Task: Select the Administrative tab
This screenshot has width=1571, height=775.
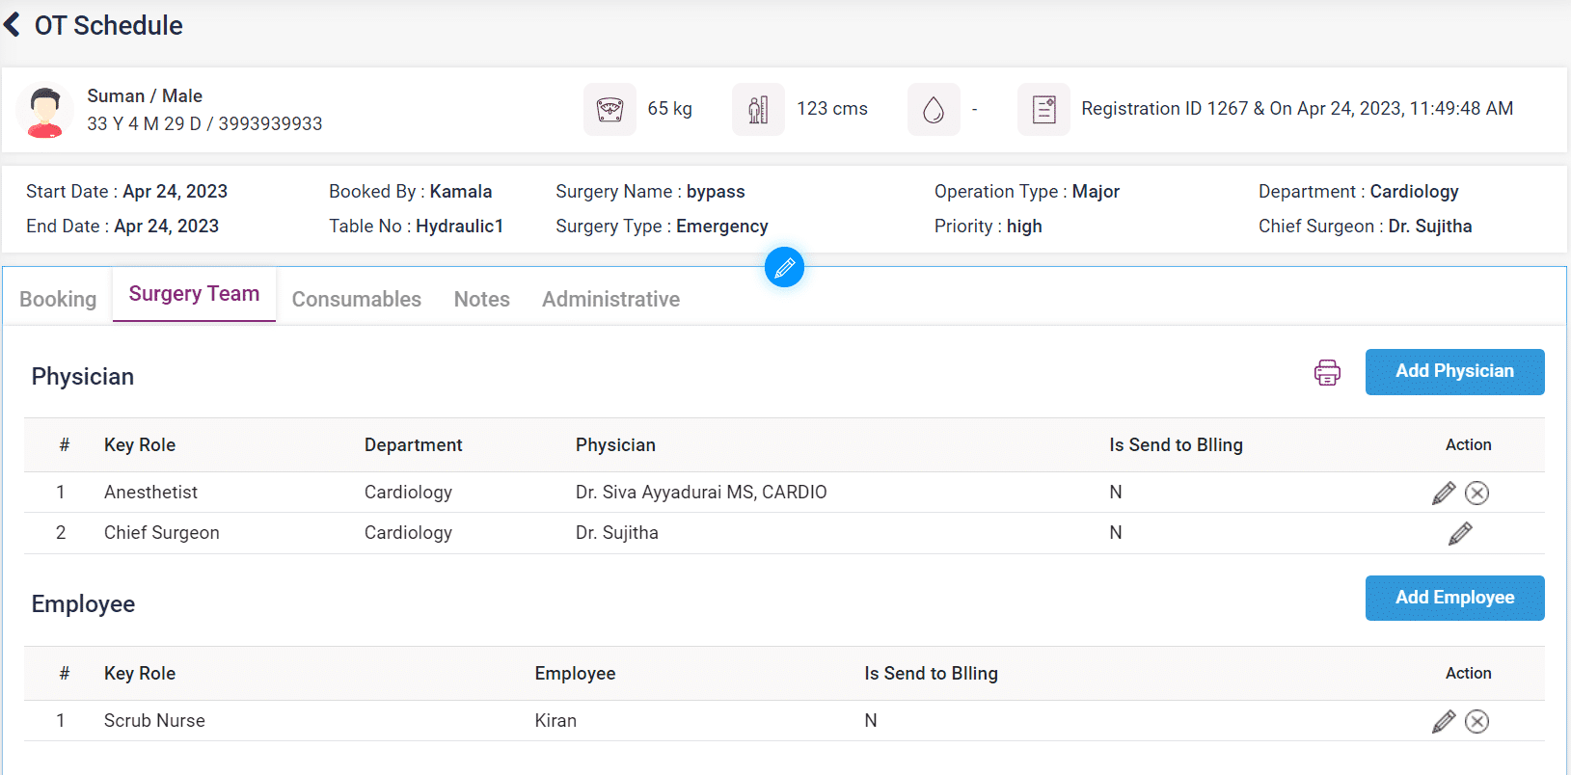Action: 610,300
